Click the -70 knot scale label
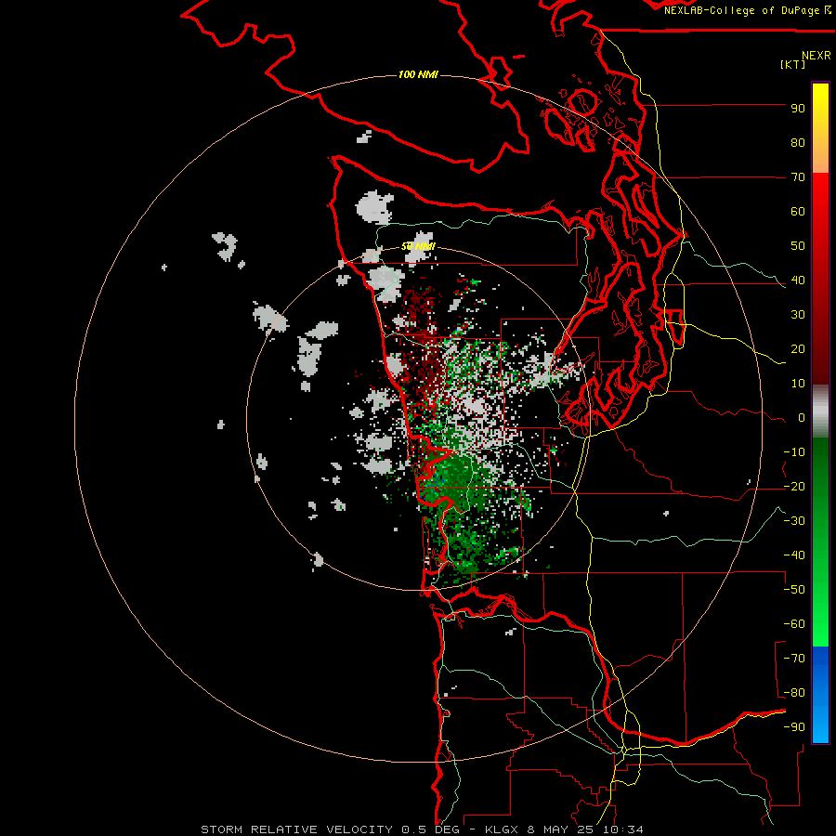This screenshot has width=836, height=836. [794, 659]
